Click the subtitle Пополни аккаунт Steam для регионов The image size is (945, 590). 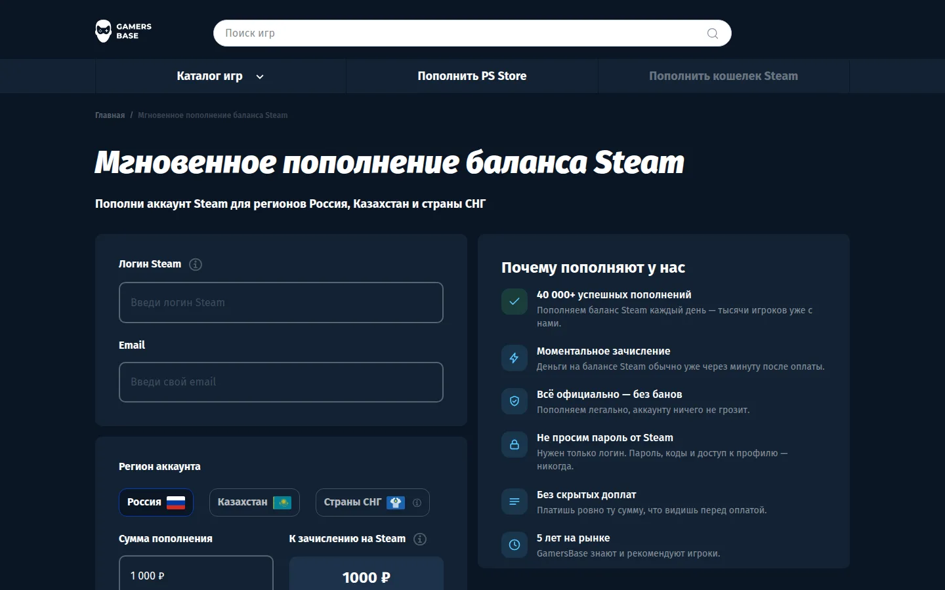click(x=291, y=204)
